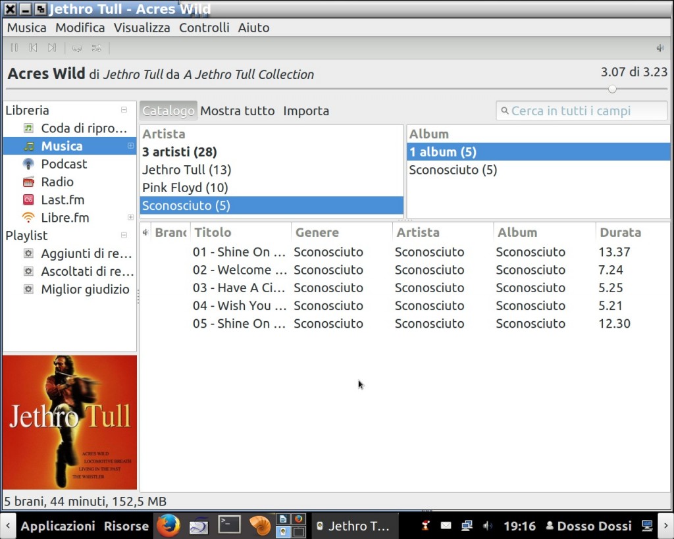The image size is (674, 539).
Task: Select Sconosciuto (5) in Artista list
Action: [x=272, y=205]
